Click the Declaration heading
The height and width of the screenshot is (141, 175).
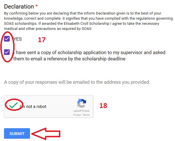pyautogui.click(x=19, y=7)
